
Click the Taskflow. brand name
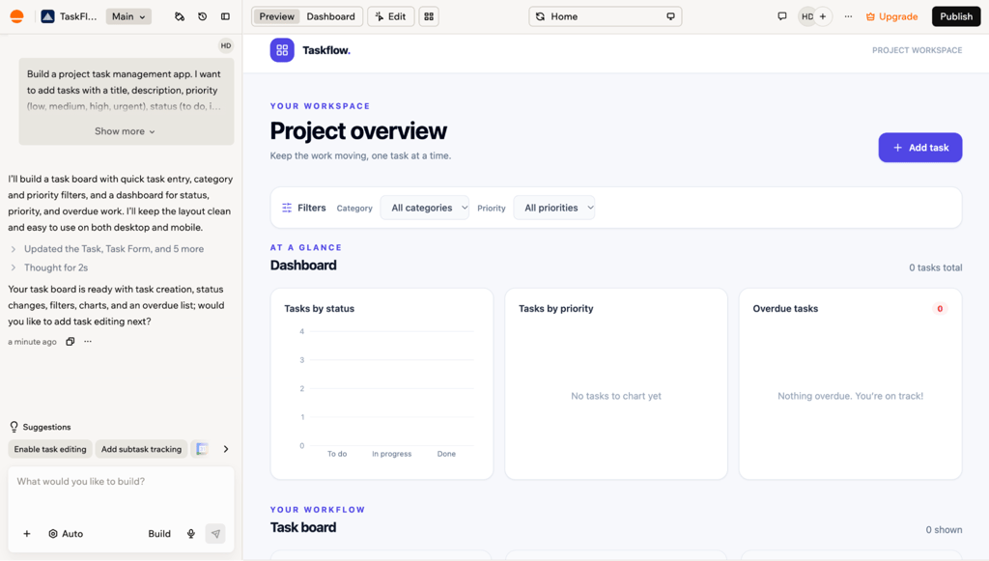[326, 50]
